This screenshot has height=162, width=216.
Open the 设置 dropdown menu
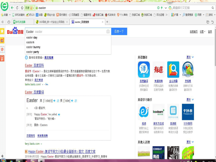(202, 32)
